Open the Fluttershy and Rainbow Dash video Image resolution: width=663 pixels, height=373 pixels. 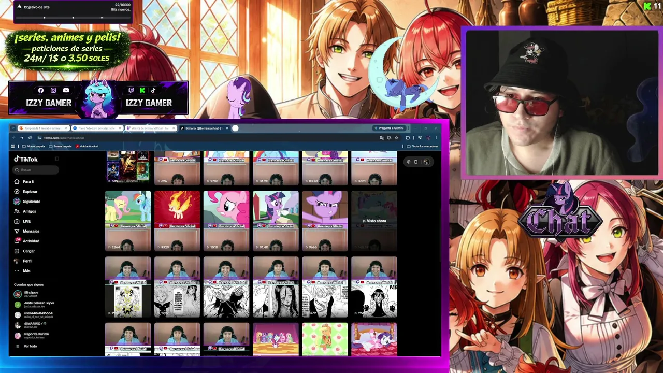pos(128,221)
